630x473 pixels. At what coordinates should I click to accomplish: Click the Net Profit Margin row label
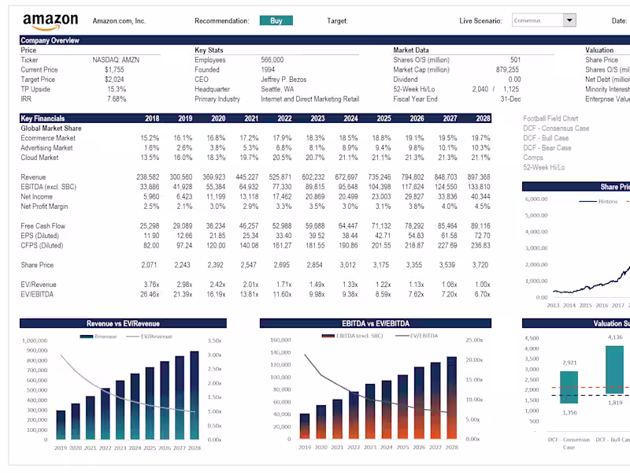point(44,207)
